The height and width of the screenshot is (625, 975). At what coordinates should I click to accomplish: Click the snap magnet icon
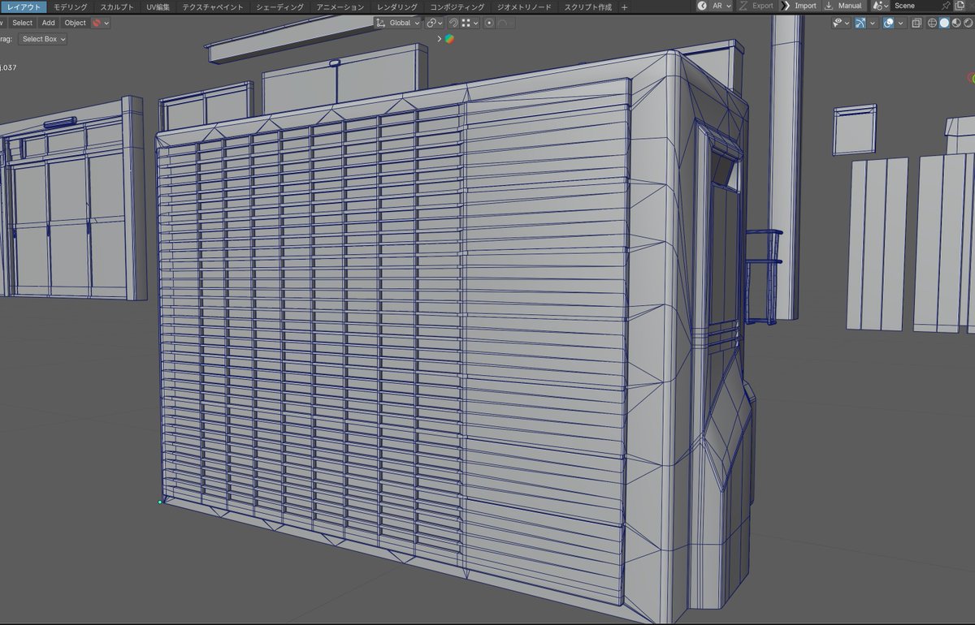coord(453,23)
